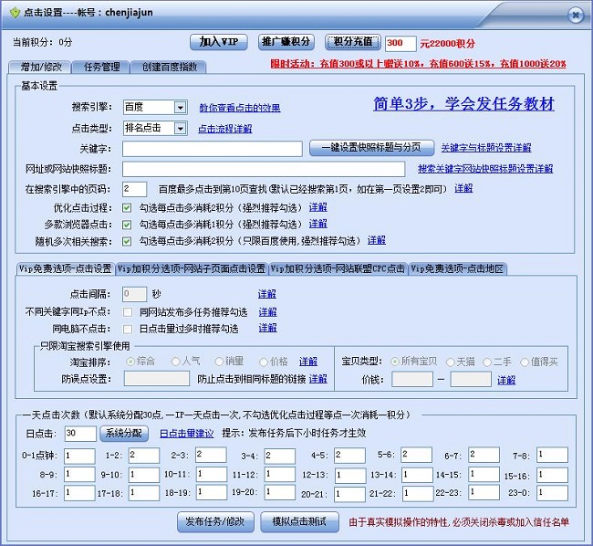Open the 教你查看点击的效果 link

(240, 109)
